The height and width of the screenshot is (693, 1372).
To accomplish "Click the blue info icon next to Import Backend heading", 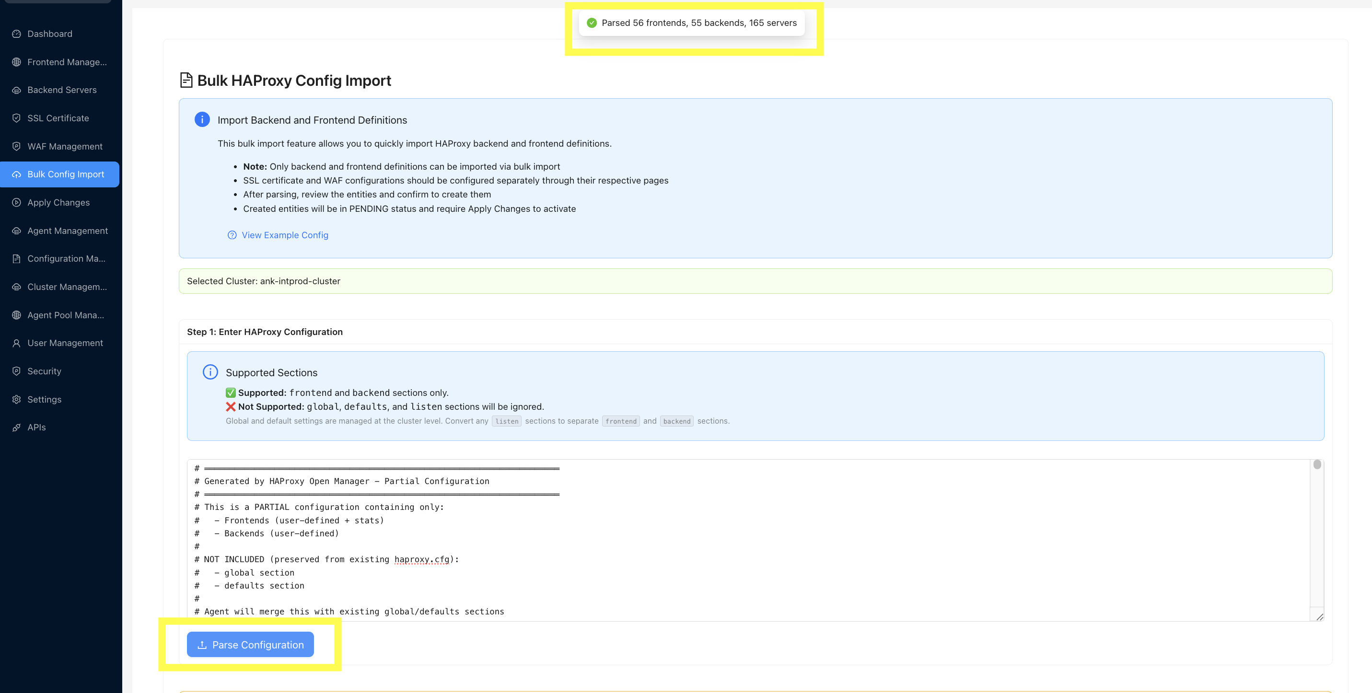I will click(202, 119).
